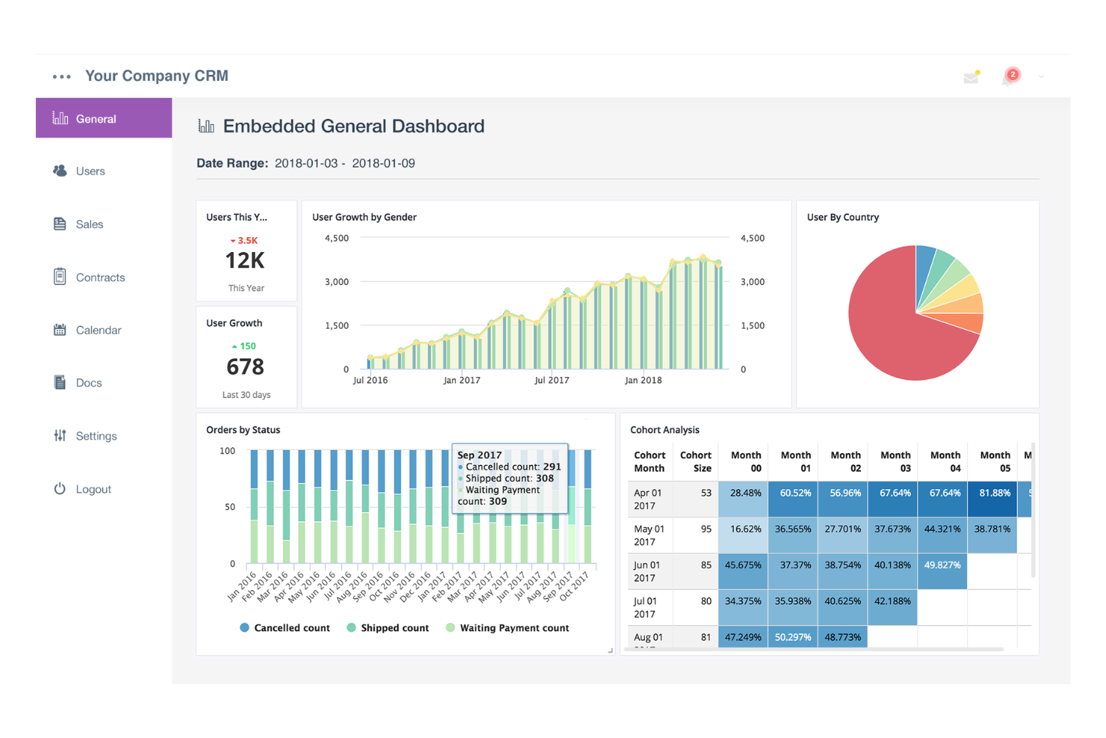Click the Your Company CRM title
Image resolution: width=1106 pixels, height=738 pixels.
(x=156, y=76)
